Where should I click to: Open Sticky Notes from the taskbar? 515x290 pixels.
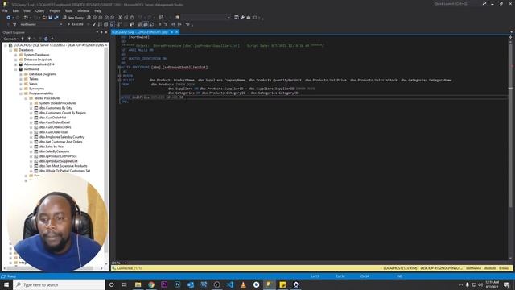(282, 284)
